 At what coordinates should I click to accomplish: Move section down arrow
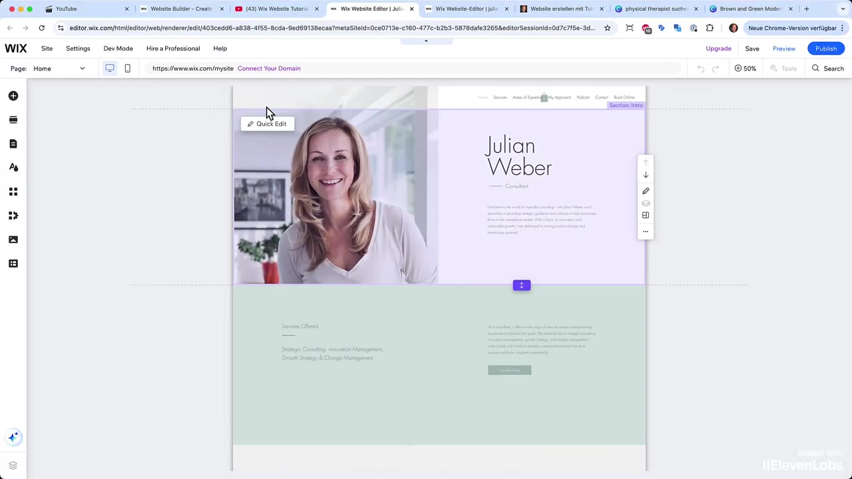click(x=646, y=175)
